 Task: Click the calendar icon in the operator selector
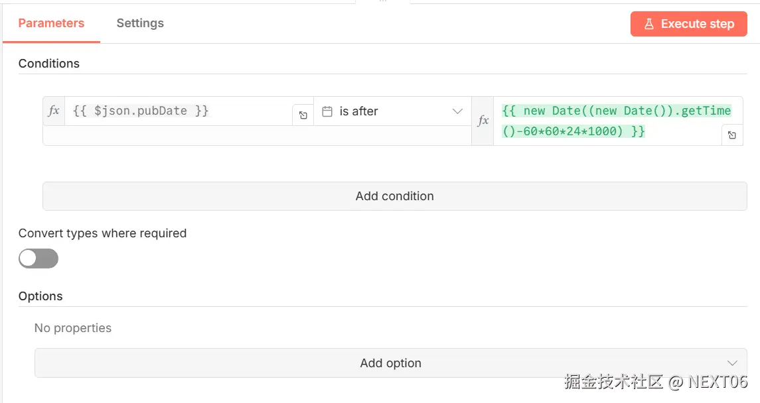point(327,111)
